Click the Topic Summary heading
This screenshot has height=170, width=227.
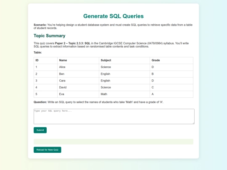coord(50,36)
